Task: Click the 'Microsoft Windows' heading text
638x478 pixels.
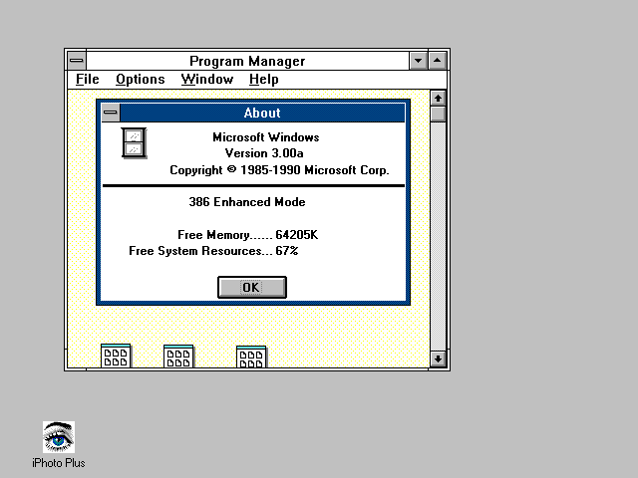Action: (266, 137)
